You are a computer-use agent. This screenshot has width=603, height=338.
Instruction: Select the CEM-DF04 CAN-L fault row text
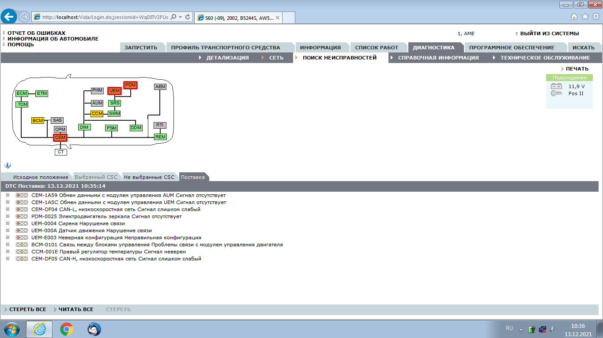[x=116, y=209]
